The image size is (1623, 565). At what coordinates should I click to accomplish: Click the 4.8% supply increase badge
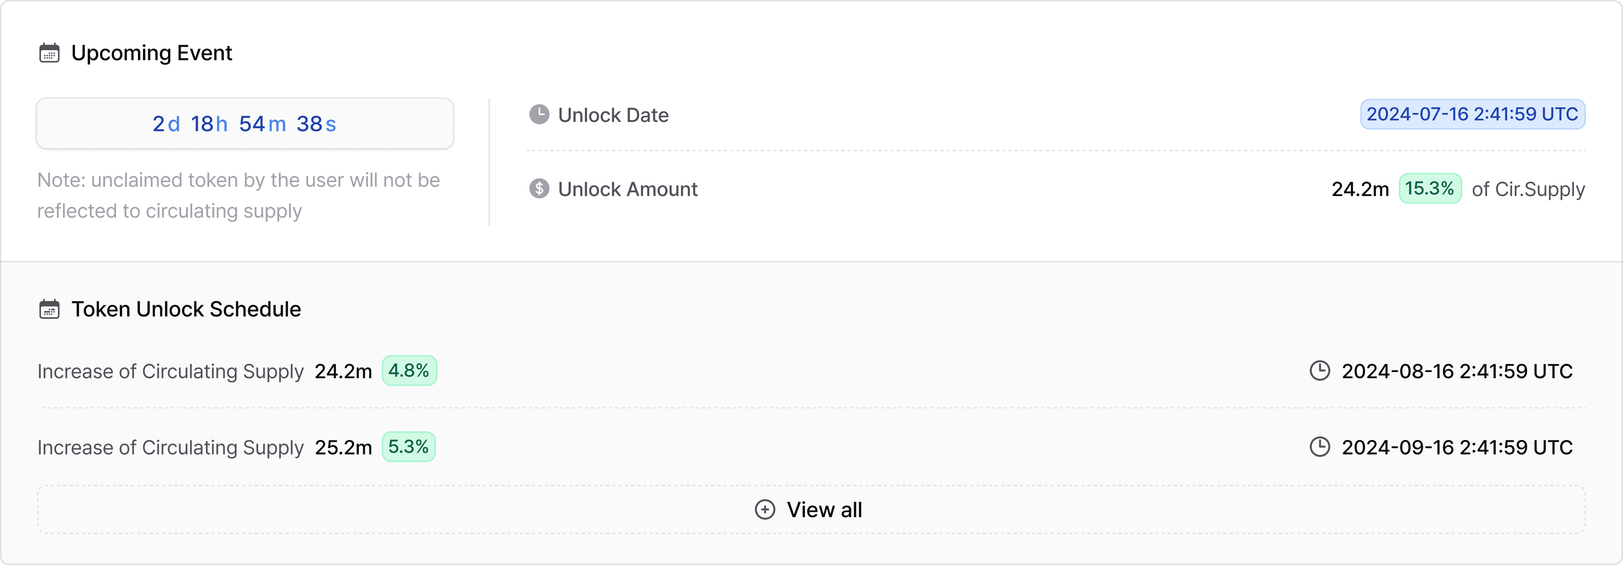pyautogui.click(x=409, y=370)
